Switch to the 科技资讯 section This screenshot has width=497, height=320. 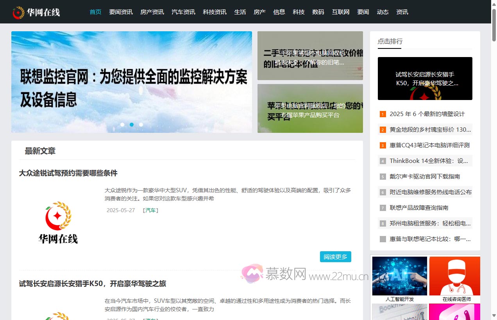coord(215,12)
